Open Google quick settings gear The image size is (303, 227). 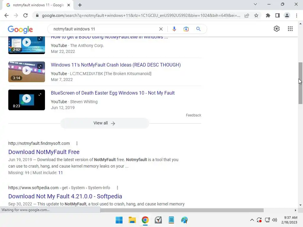click(x=277, y=29)
